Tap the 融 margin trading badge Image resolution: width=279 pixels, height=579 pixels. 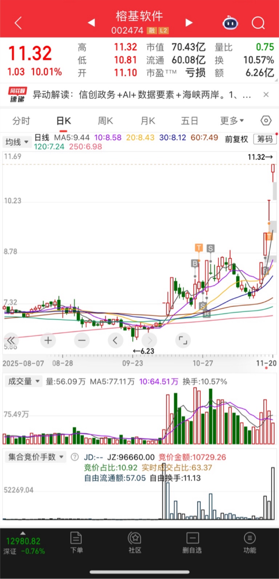(151, 31)
